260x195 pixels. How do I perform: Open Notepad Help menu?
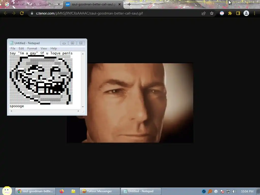point(54,48)
